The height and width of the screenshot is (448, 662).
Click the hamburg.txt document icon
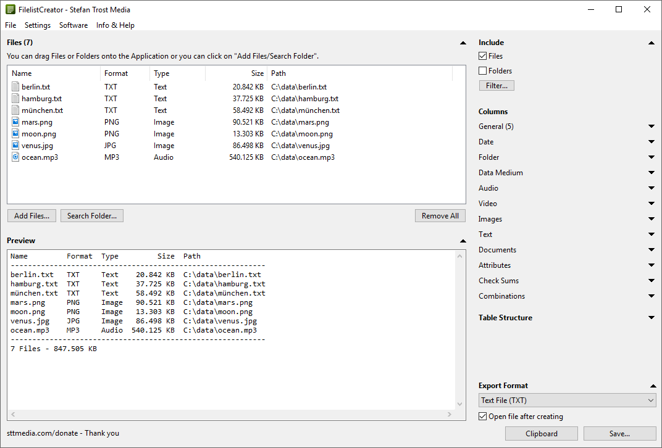click(x=15, y=98)
